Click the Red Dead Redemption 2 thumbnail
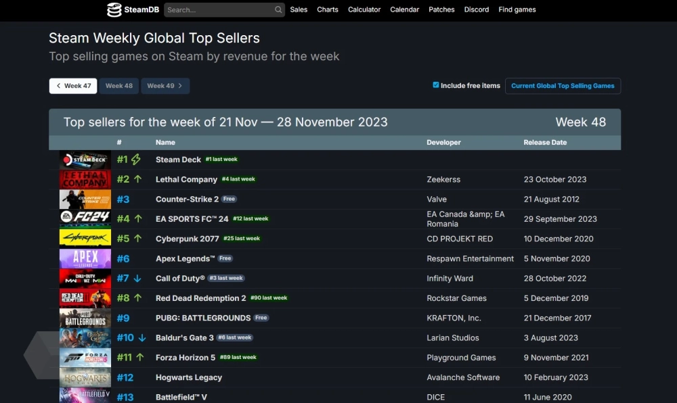Viewport: 677px width, 403px height. pos(85,298)
